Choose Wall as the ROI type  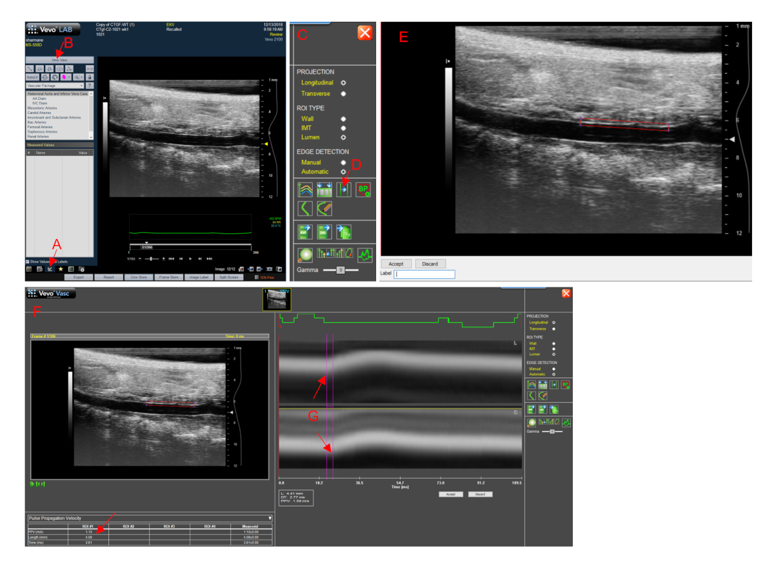point(344,119)
